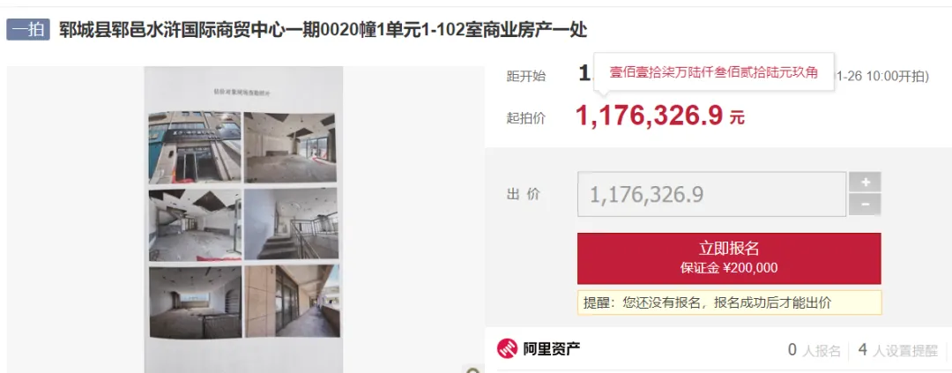Open the staircase interior photo
This screenshot has height=373, width=952.
[291, 224]
